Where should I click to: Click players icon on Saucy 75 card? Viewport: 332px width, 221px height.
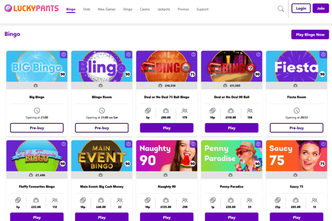pos(314,200)
